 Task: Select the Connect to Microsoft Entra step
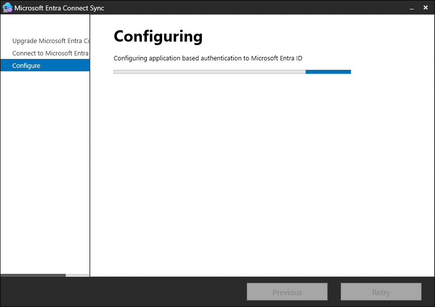(50, 53)
